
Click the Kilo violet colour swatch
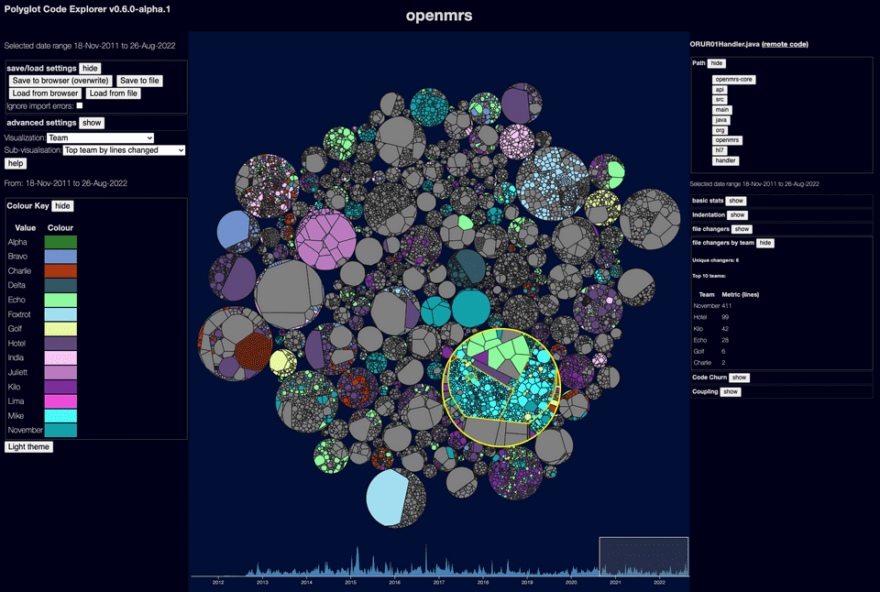click(60, 387)
